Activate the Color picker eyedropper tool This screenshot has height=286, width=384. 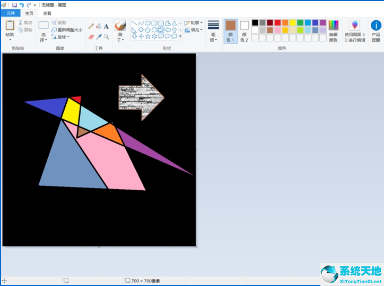coord(99,37)
